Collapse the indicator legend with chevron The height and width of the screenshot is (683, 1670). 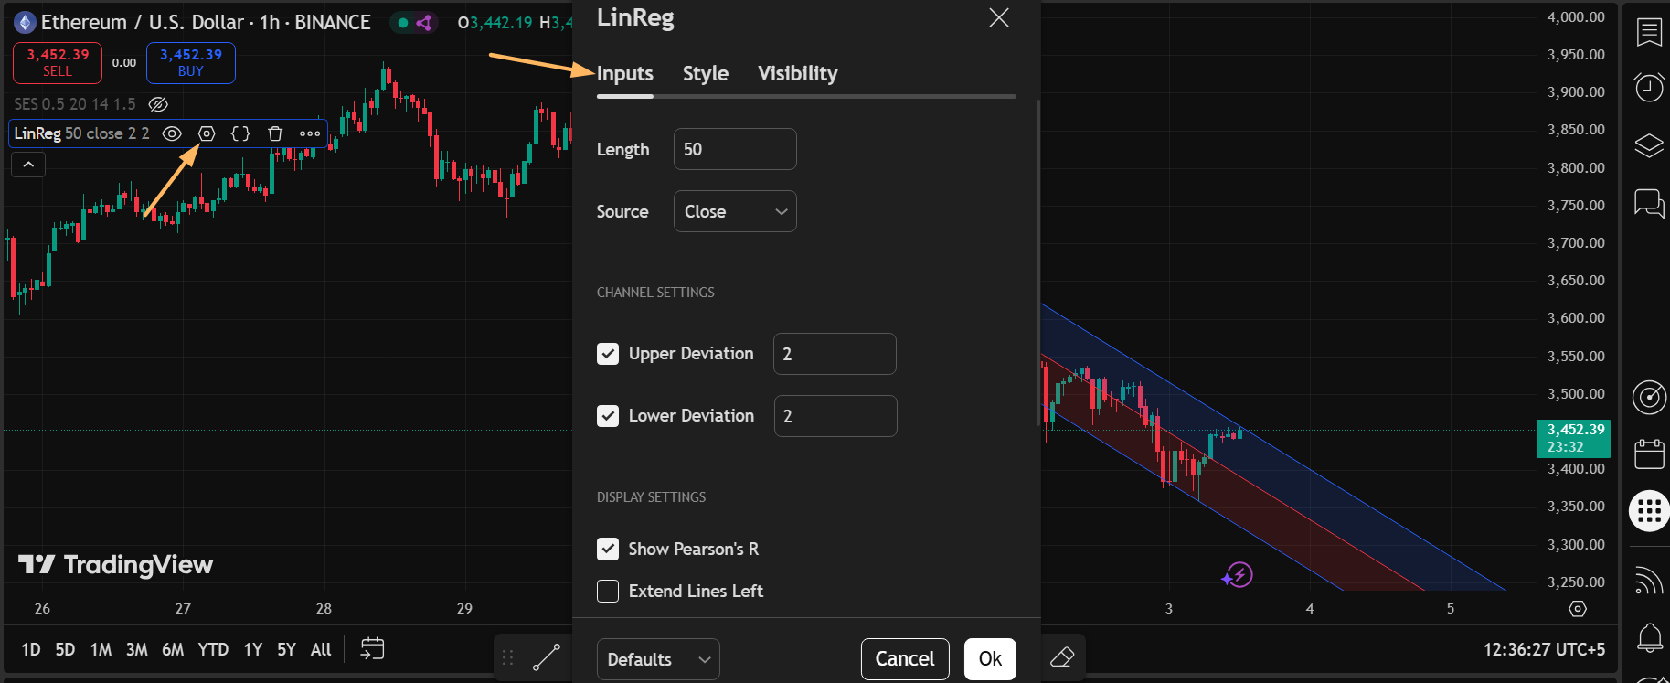pos(28,165)
